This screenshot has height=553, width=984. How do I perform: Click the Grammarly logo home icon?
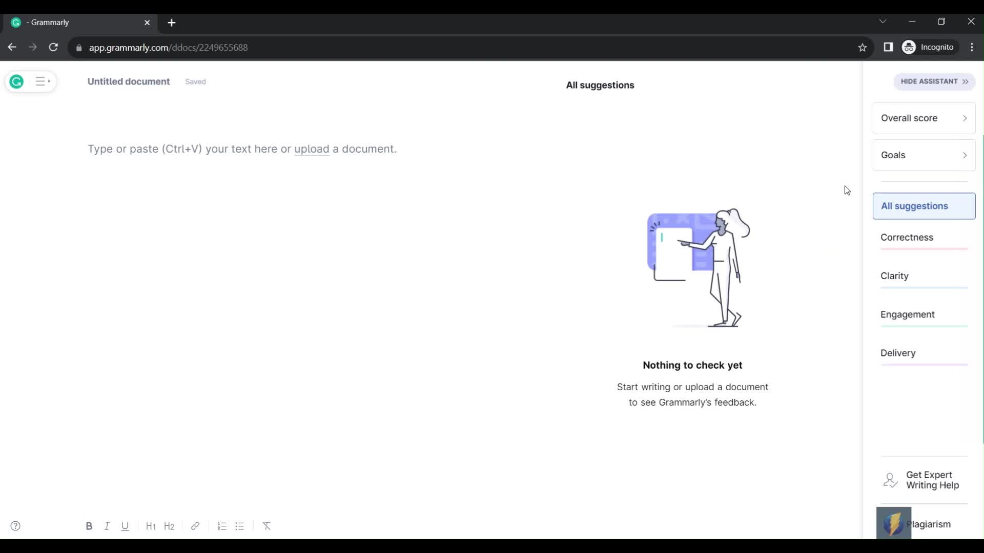17,81
